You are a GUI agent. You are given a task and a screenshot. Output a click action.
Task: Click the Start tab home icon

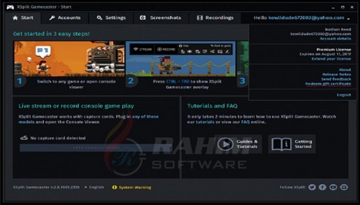click(x=15, y=18)
